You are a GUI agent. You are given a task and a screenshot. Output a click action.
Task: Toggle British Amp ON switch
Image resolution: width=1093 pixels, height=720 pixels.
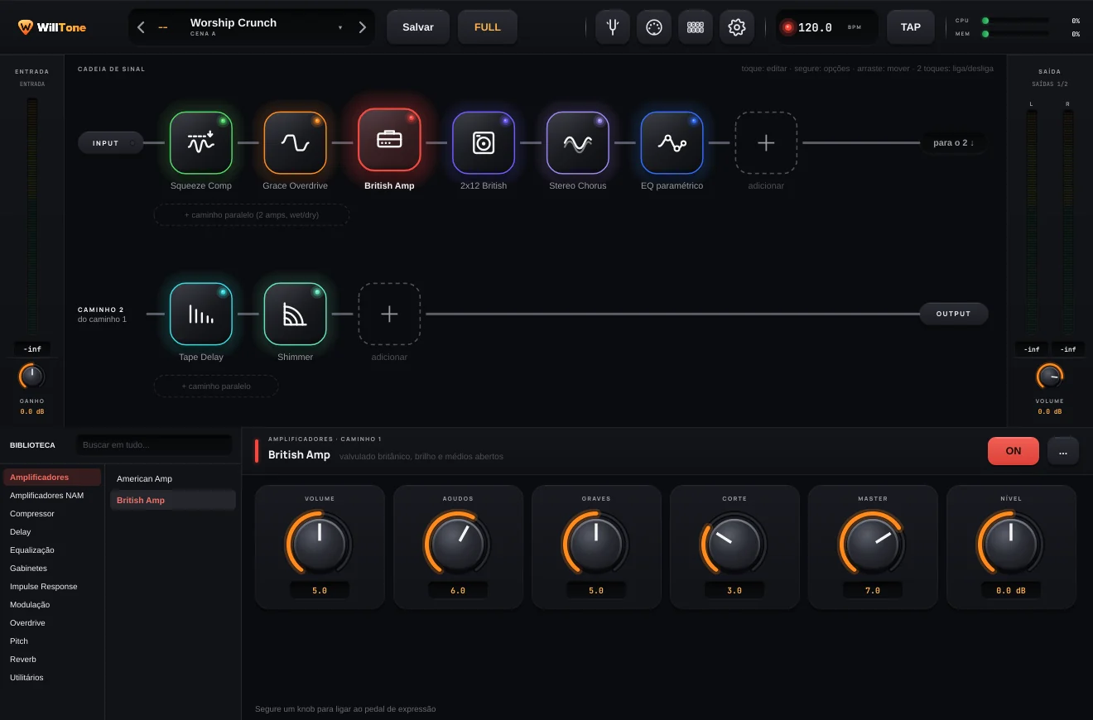[1014, 451]
